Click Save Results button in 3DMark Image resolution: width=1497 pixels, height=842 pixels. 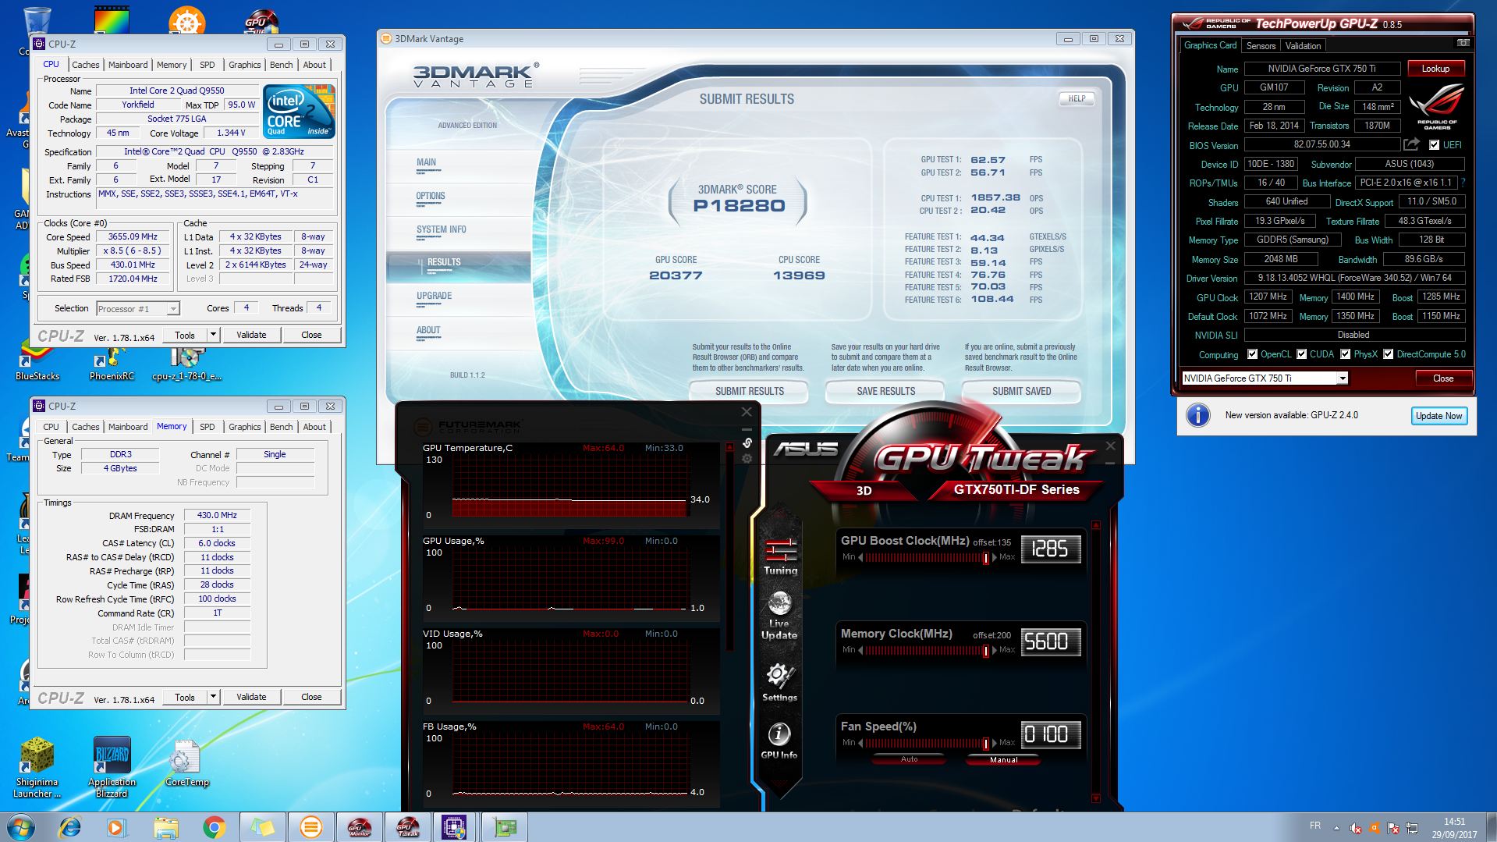pos(885,391)
